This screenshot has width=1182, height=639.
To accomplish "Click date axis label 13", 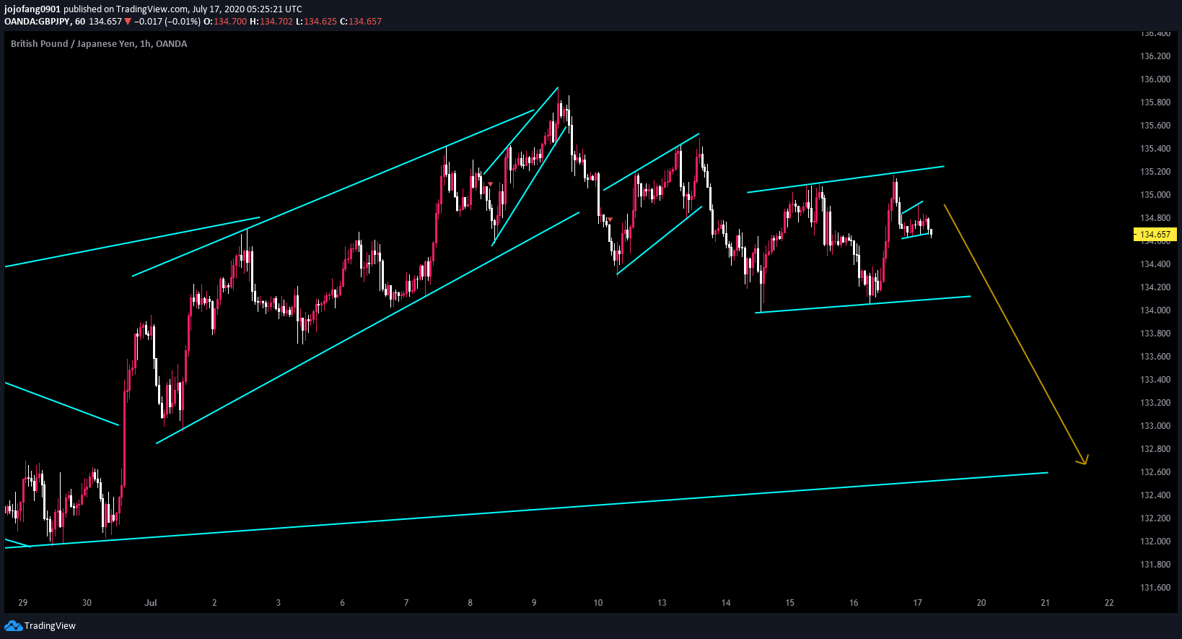I will click(662, 603).
